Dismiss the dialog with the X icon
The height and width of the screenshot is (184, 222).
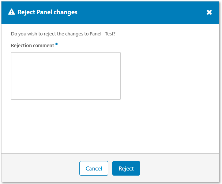[x=209, y=12]
